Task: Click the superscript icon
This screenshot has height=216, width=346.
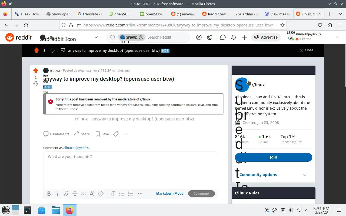Action: point(92,194)
